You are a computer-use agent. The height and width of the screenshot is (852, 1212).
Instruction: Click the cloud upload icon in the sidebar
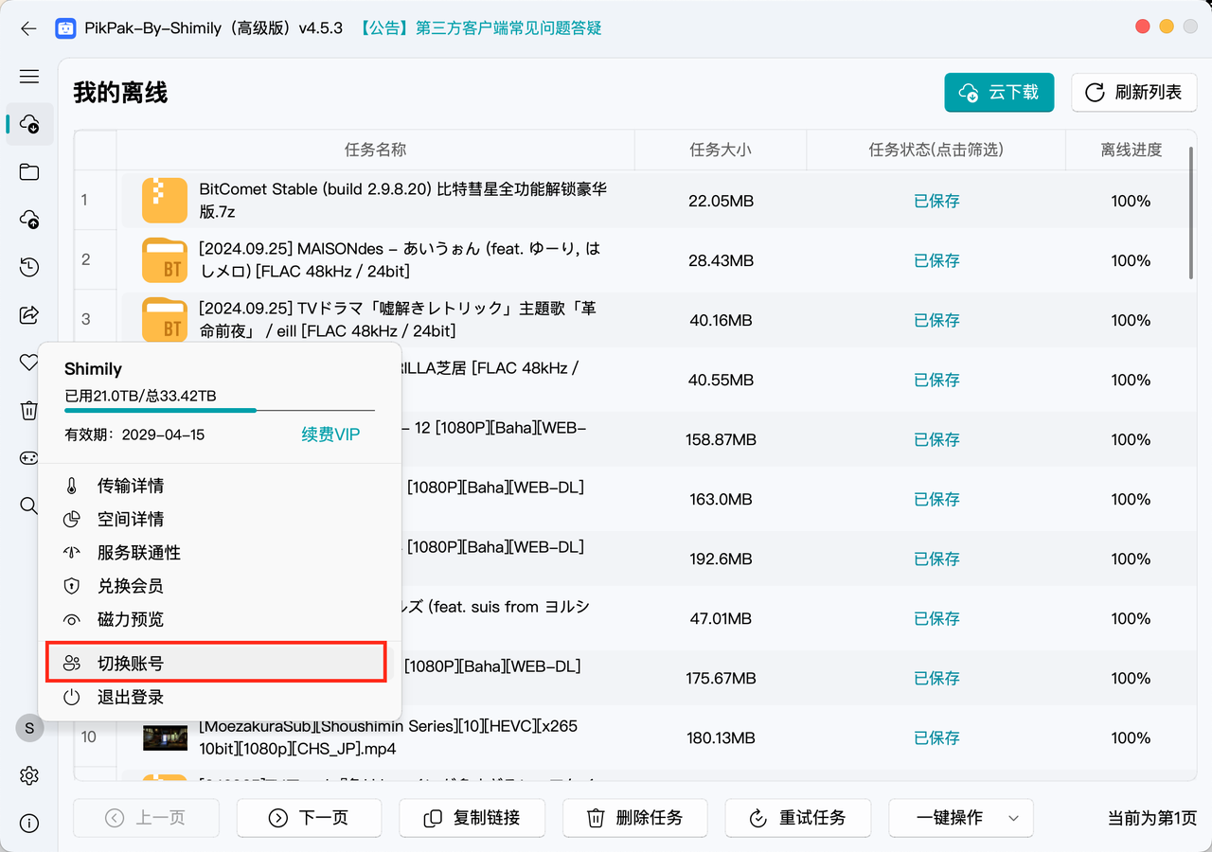tap(29, 220)
